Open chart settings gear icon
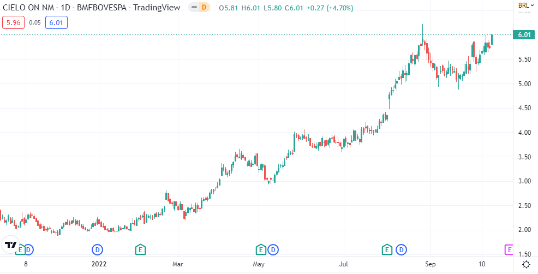 point(525,264)
